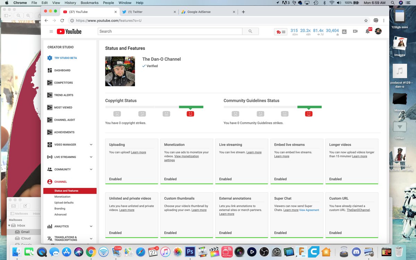
Task: Click the channel profile picture thumbnail
Action: coord(120,71)
